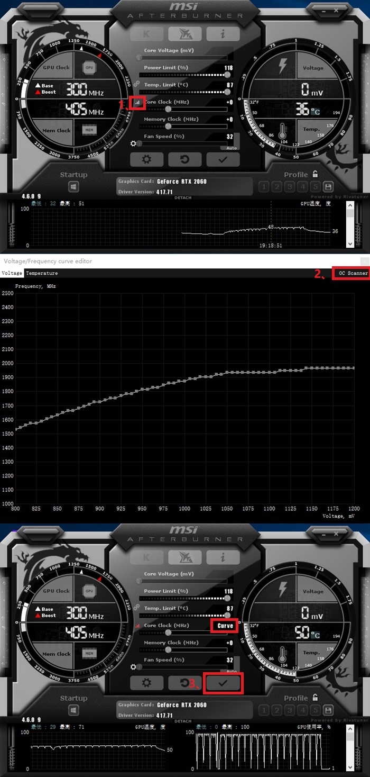Click the MEM chip icon in upper window
The image size is (370, 777).
click(x=89, y=130)
